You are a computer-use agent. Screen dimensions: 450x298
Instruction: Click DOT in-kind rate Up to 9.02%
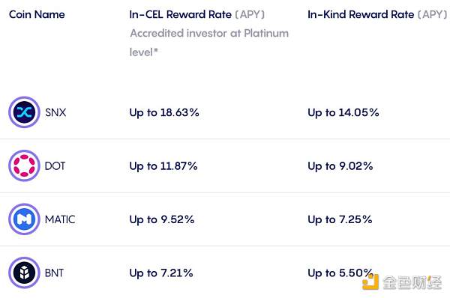pyautogui.click(x=340, y=166)
